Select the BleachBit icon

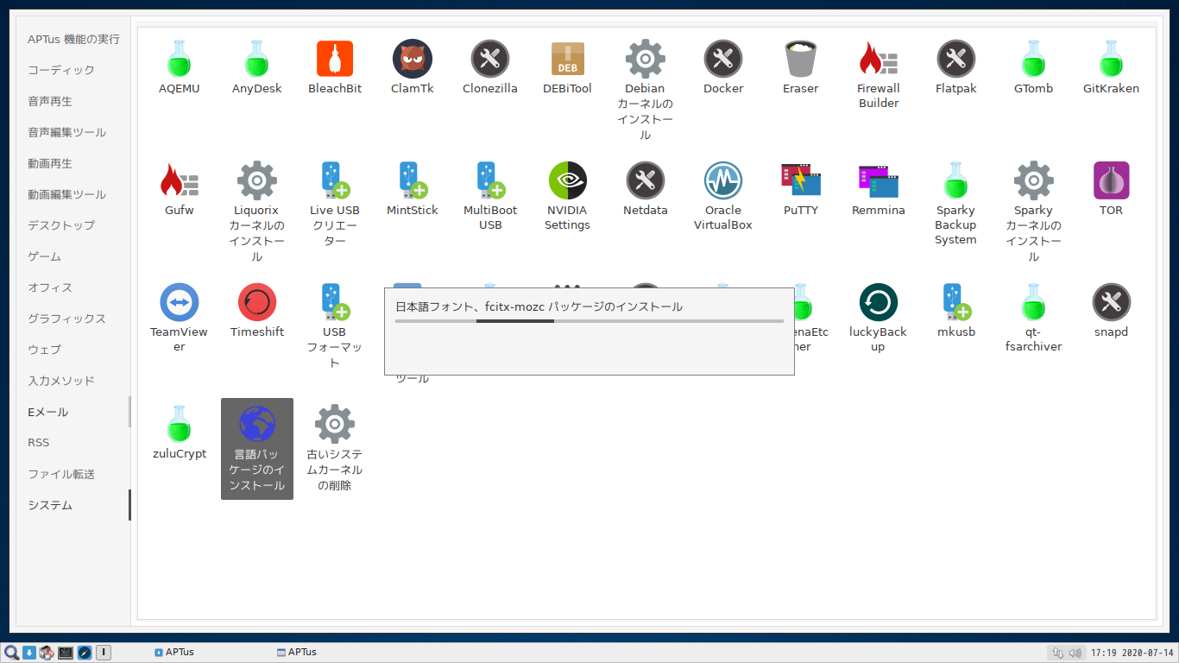pyautogui.click(x=335, y=59)
